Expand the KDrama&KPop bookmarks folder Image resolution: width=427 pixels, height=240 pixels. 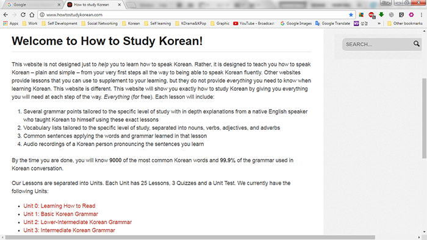click(x=190, y=23)
